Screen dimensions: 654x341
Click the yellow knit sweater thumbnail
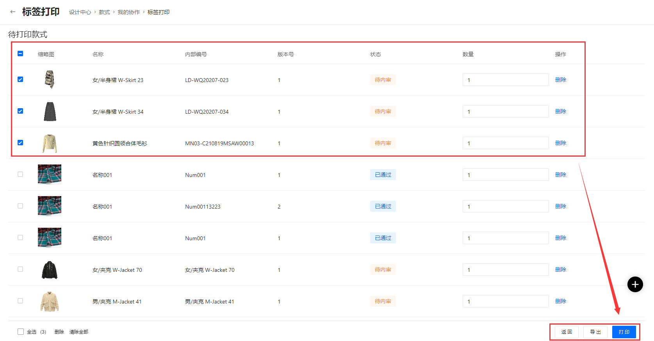pyautogui.click(x=50, y=143)
